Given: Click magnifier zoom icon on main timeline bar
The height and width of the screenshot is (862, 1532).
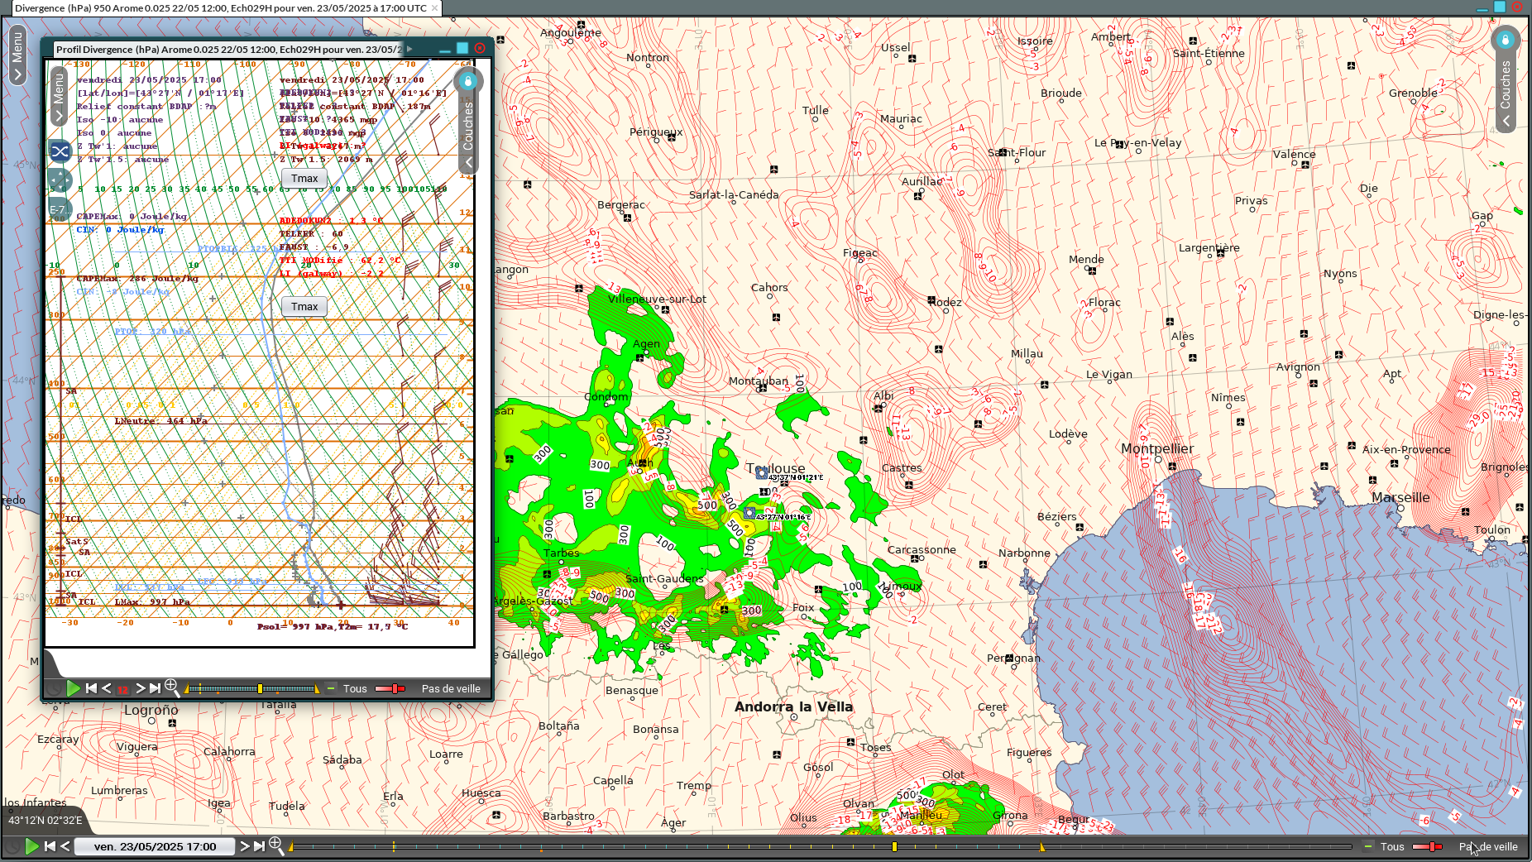Looking at the screenshot, I should coord(276,845).
